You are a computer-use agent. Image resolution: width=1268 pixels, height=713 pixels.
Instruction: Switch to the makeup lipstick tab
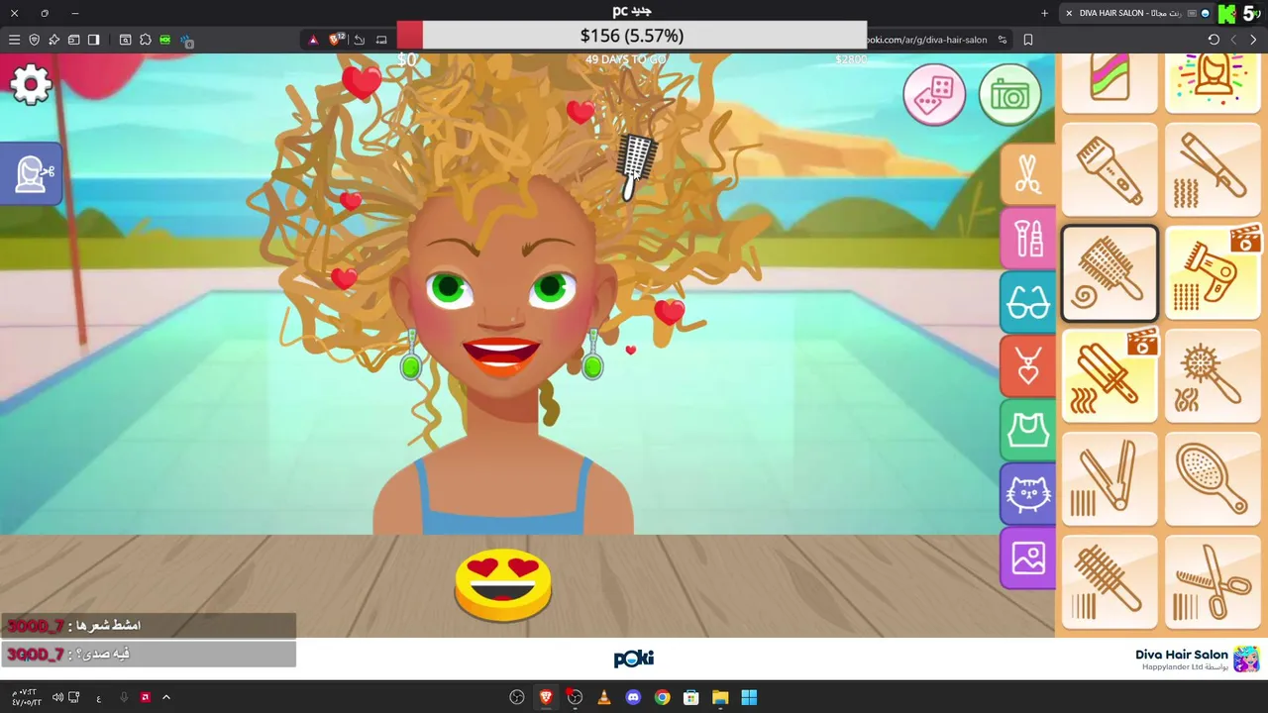tap(1028, 238)
